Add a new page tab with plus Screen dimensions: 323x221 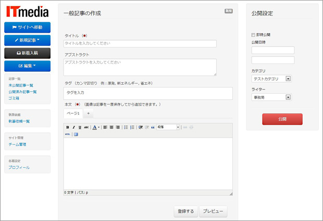pos(88,113)
